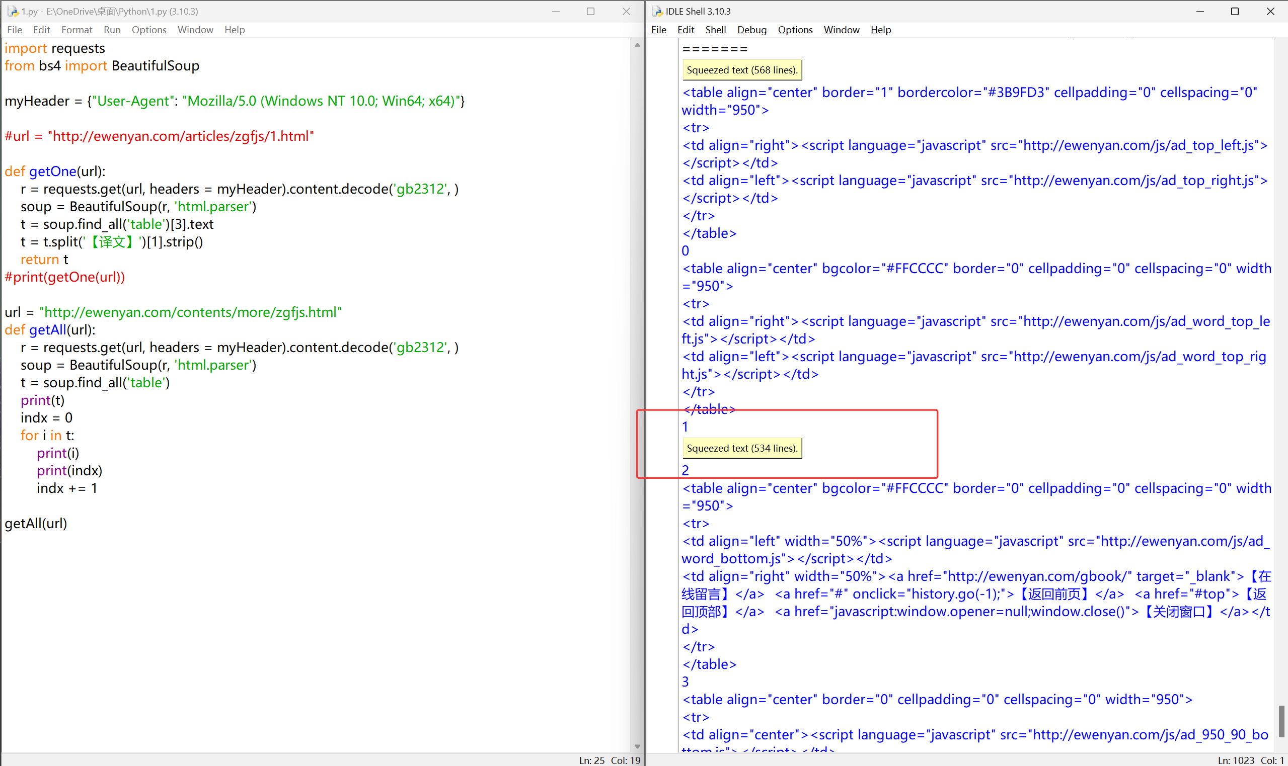The width and height of the screenshot is (1288, 766).
Task: Open the editor File menu
Action: point(15,30)
